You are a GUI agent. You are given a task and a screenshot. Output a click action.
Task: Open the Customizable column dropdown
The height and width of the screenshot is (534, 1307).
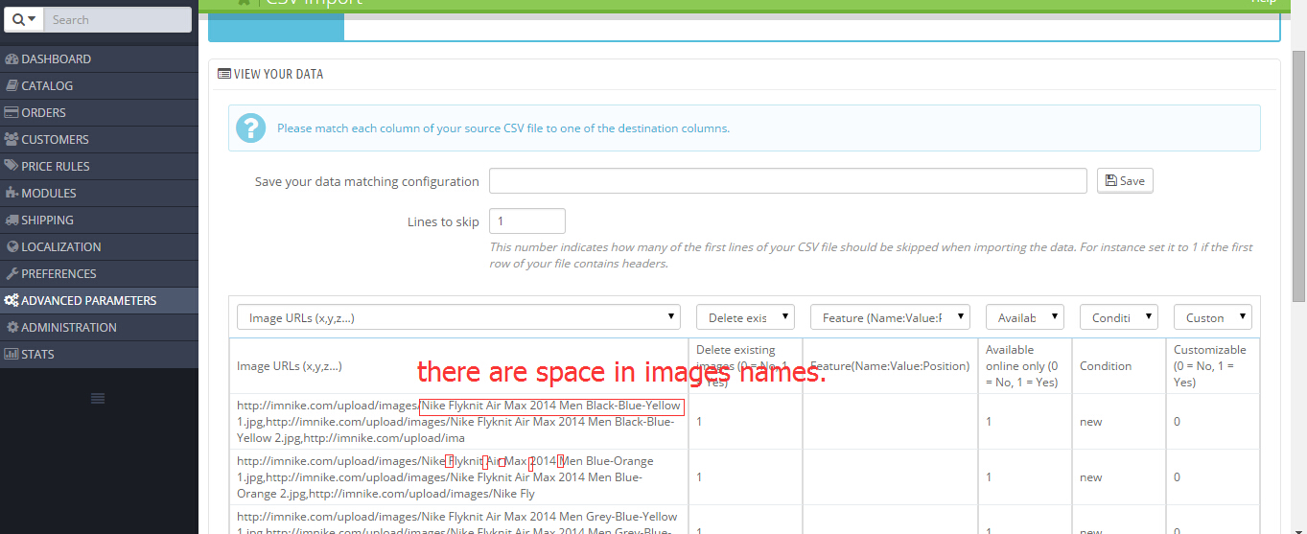1213,317
